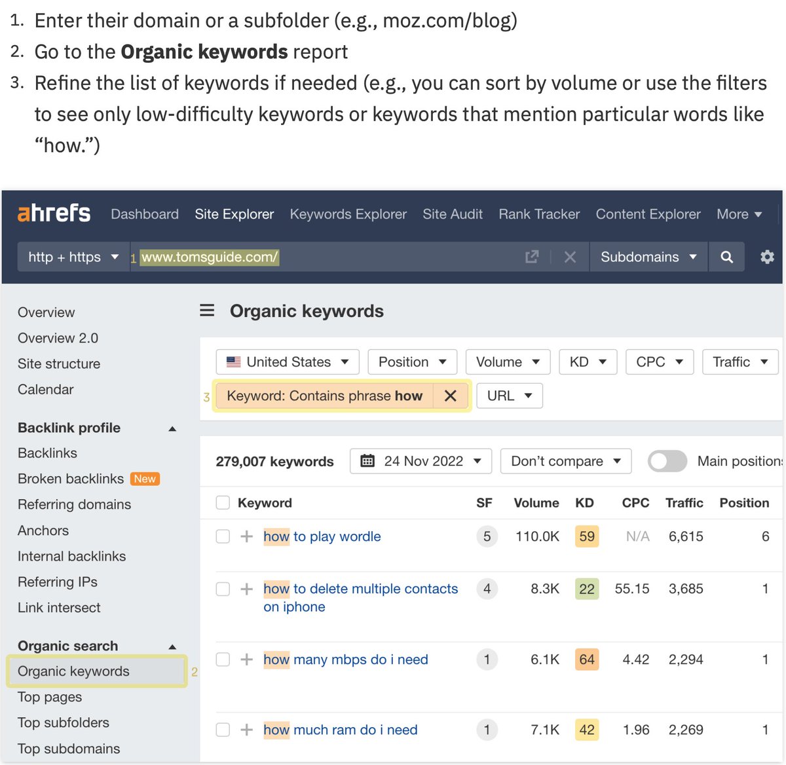This screenshot has height=765, width=786.
Task: Open Content Explorer tab
Action: 648,214
